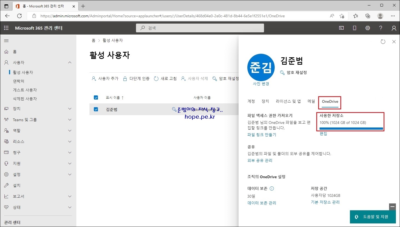Open the mobile app icon in header
Screen dimensions: 400x227
click(355, 28)
